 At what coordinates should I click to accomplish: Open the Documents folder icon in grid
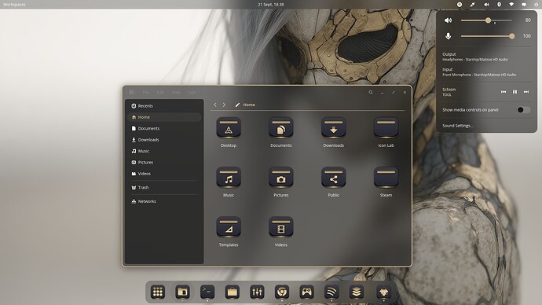[281, 128]
